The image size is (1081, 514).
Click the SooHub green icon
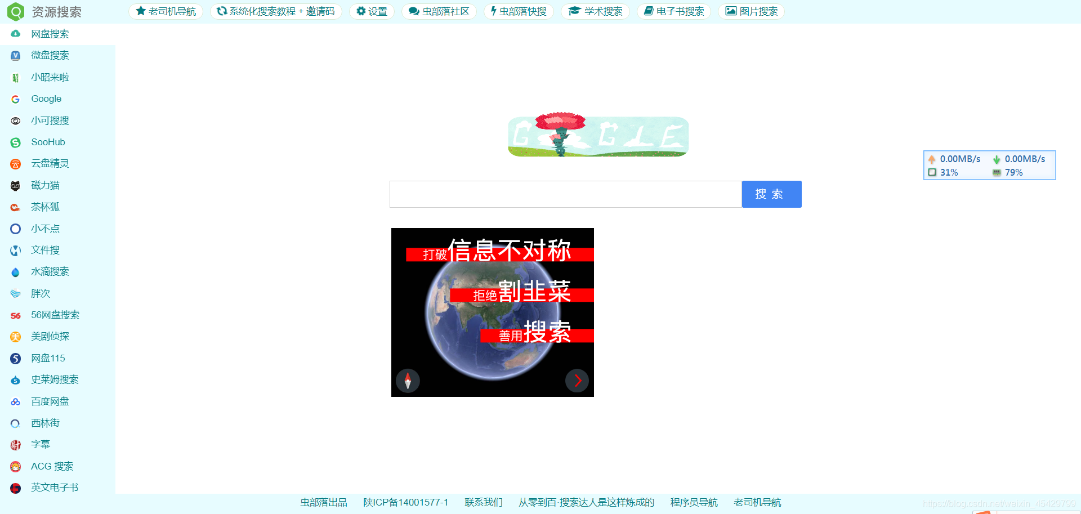coord(16,142)
